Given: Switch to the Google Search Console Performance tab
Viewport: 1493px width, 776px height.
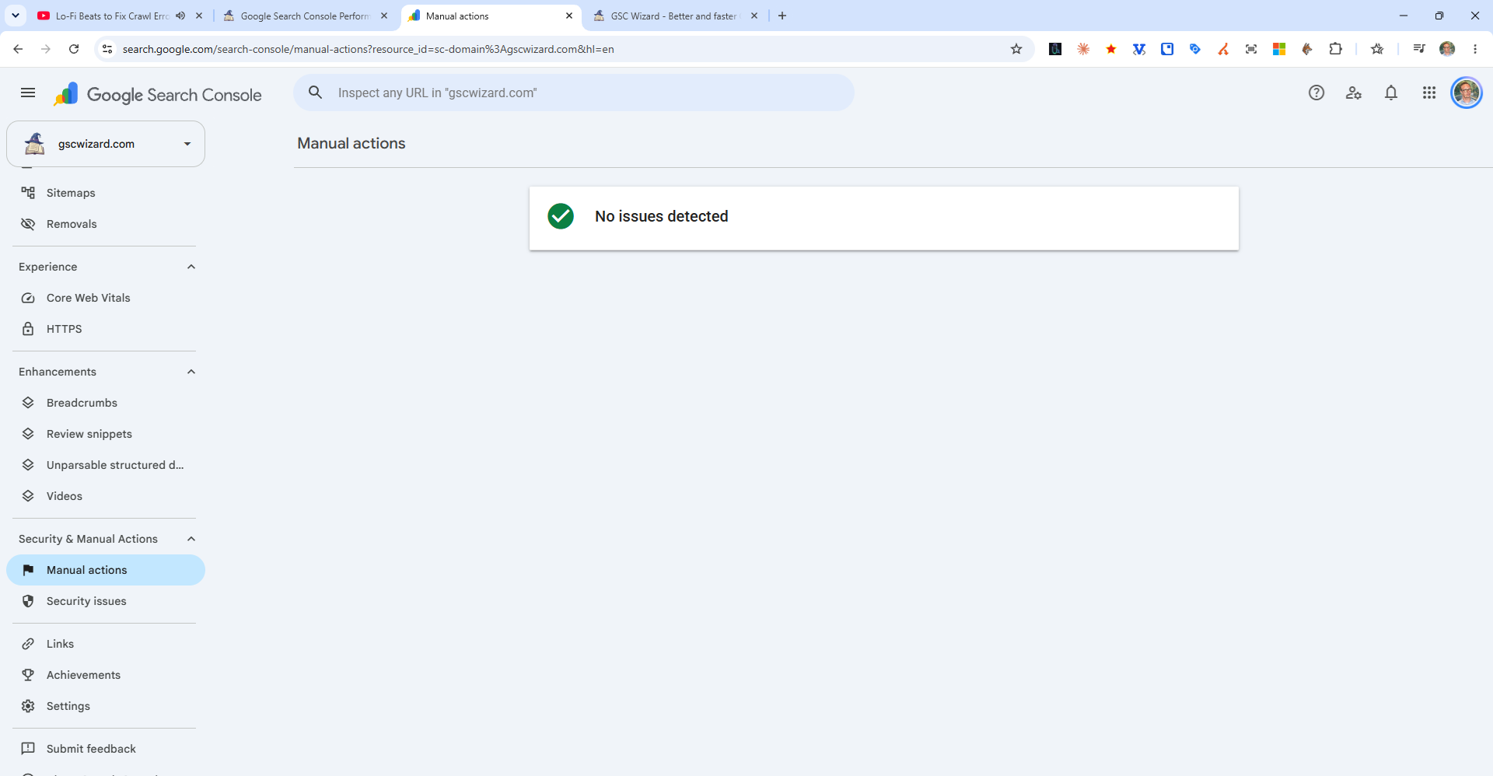Looking at the screenshot, I should click(x=305, y=16).
